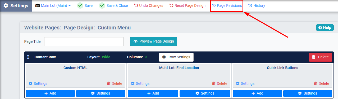Image resolution: width=338 pixels, height=99 pixels.
Task: Open the History menu item
Action: (x=257, y=6)
